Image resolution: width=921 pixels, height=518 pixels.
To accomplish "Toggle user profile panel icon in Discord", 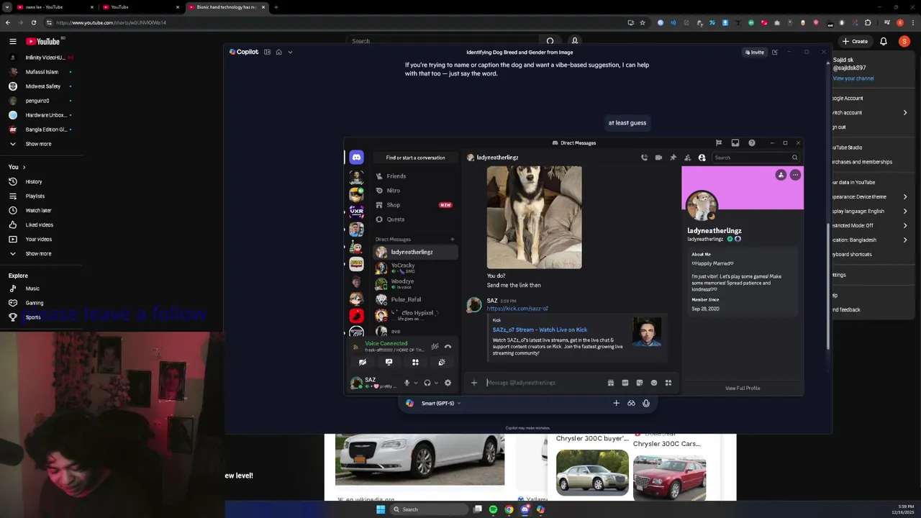I will 702,158.
